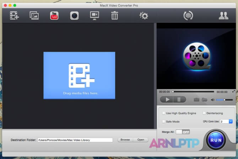Open the users about icon
Image resolution: width=238 pixels, height=159 pixels.
click(223, 16)
